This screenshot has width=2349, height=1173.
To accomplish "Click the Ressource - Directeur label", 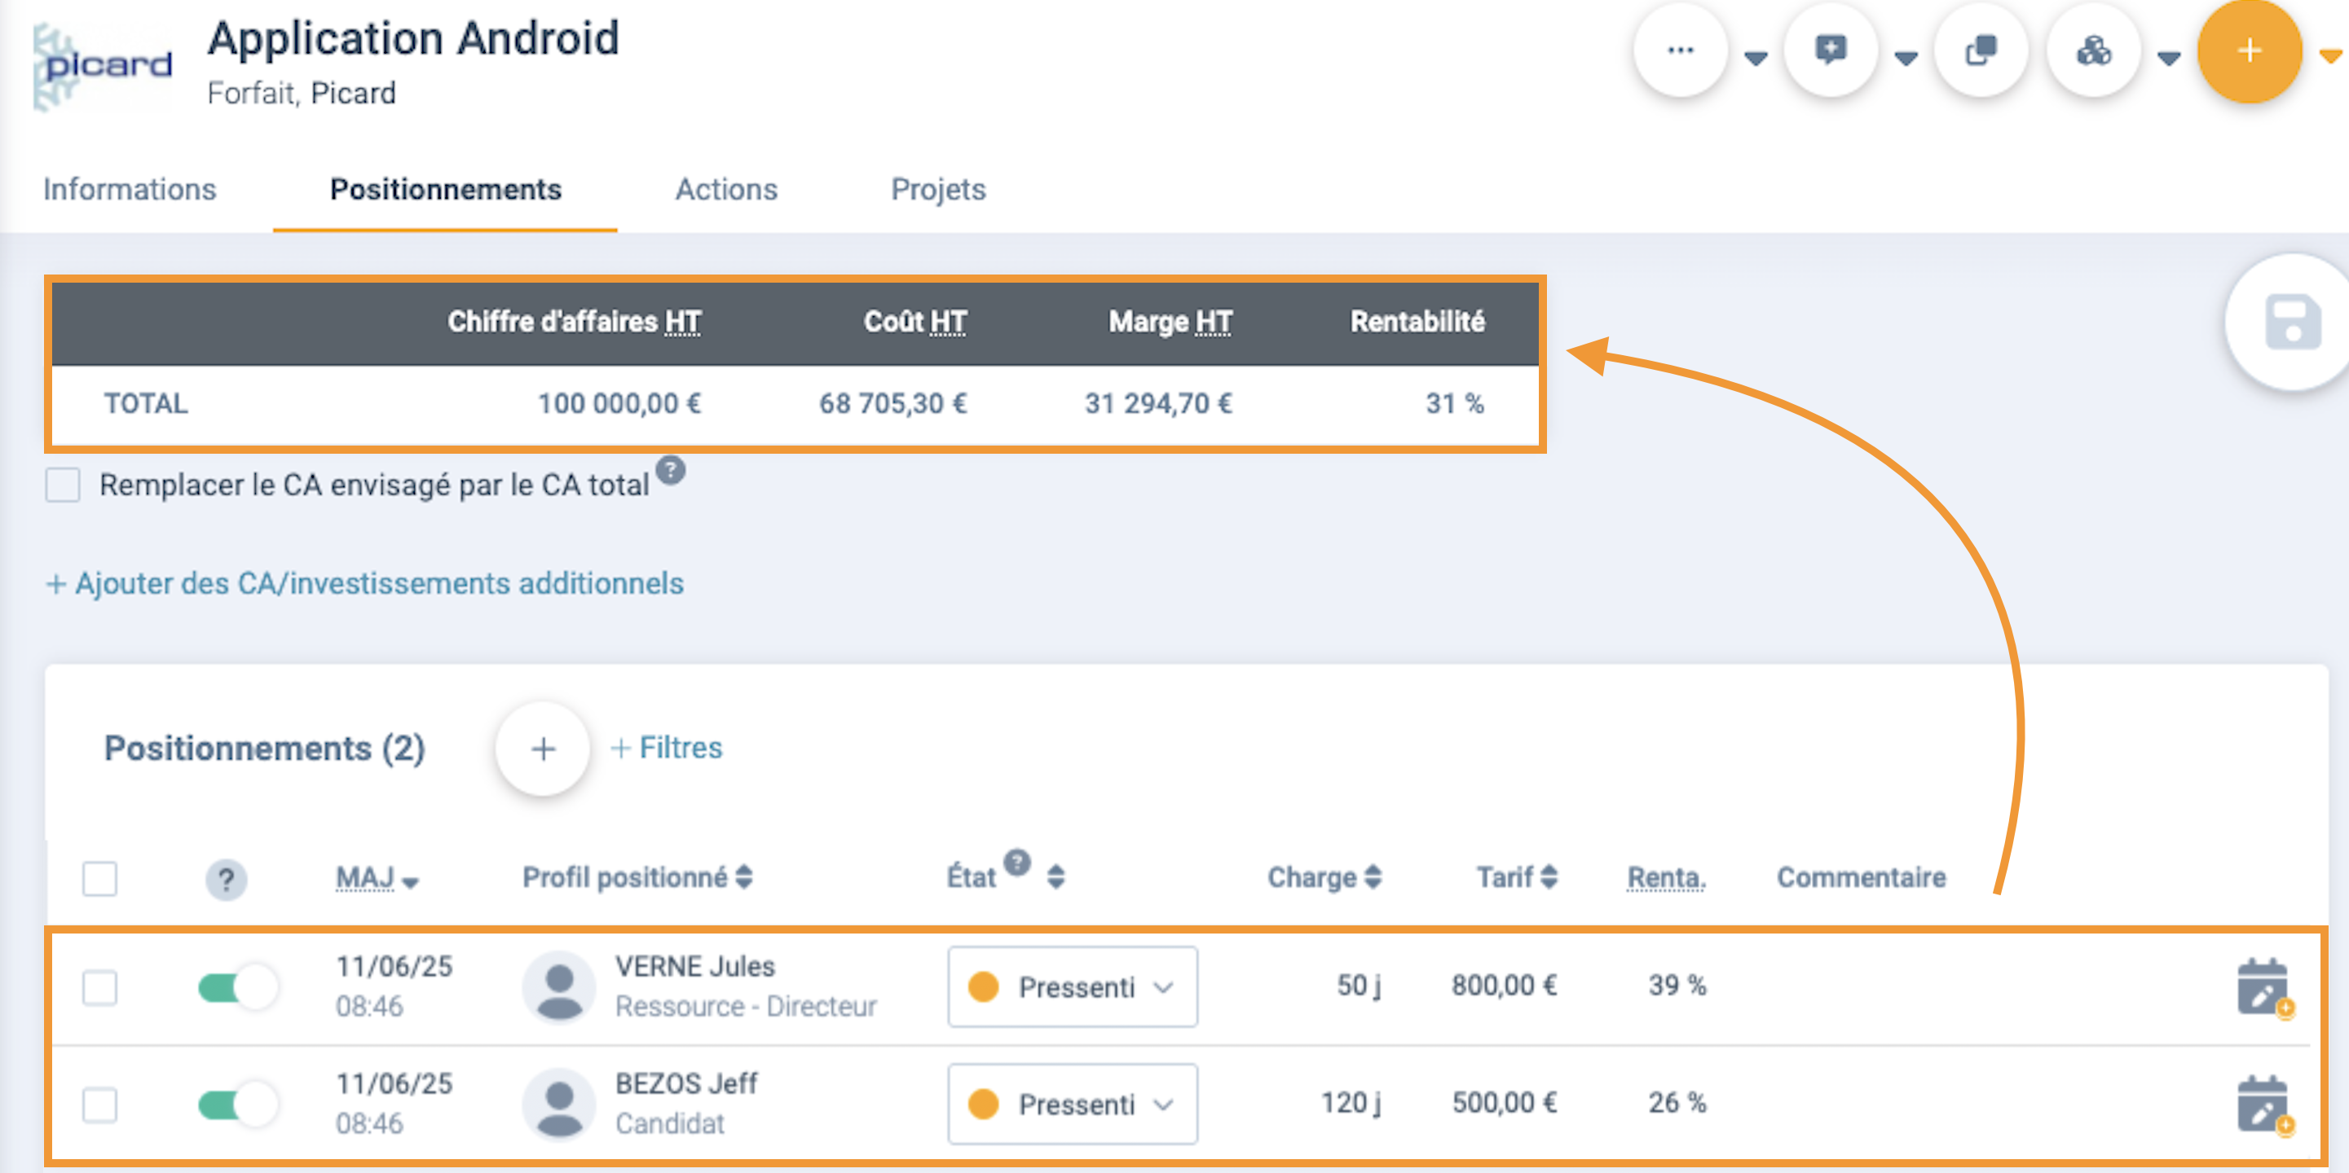I will click(746, 1006).
